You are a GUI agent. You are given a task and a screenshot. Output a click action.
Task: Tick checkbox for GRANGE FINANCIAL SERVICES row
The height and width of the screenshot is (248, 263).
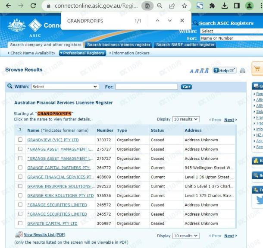click(x=20, y=177)
